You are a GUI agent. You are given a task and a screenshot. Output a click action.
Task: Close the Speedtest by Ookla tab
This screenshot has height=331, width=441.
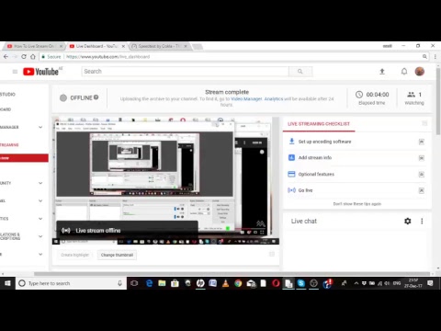tap(186, 46)
